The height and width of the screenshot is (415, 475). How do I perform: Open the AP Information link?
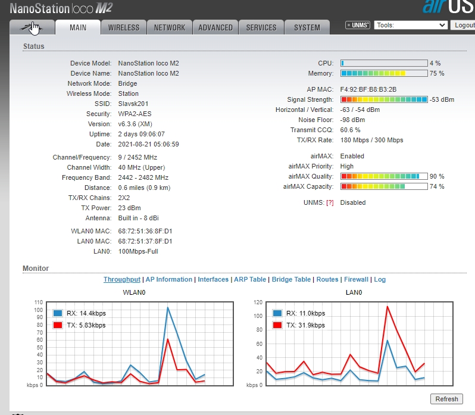(169, 279)
